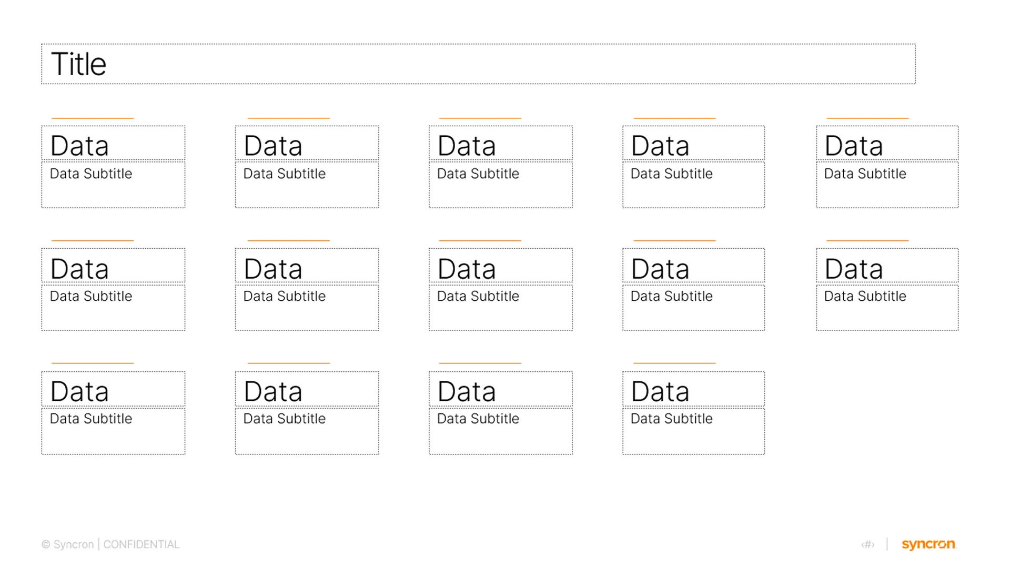The width and height of the screenshot is (1010, 568).
Task: Select the orange divider line above the top-left Data box
Action: (92, 117)
